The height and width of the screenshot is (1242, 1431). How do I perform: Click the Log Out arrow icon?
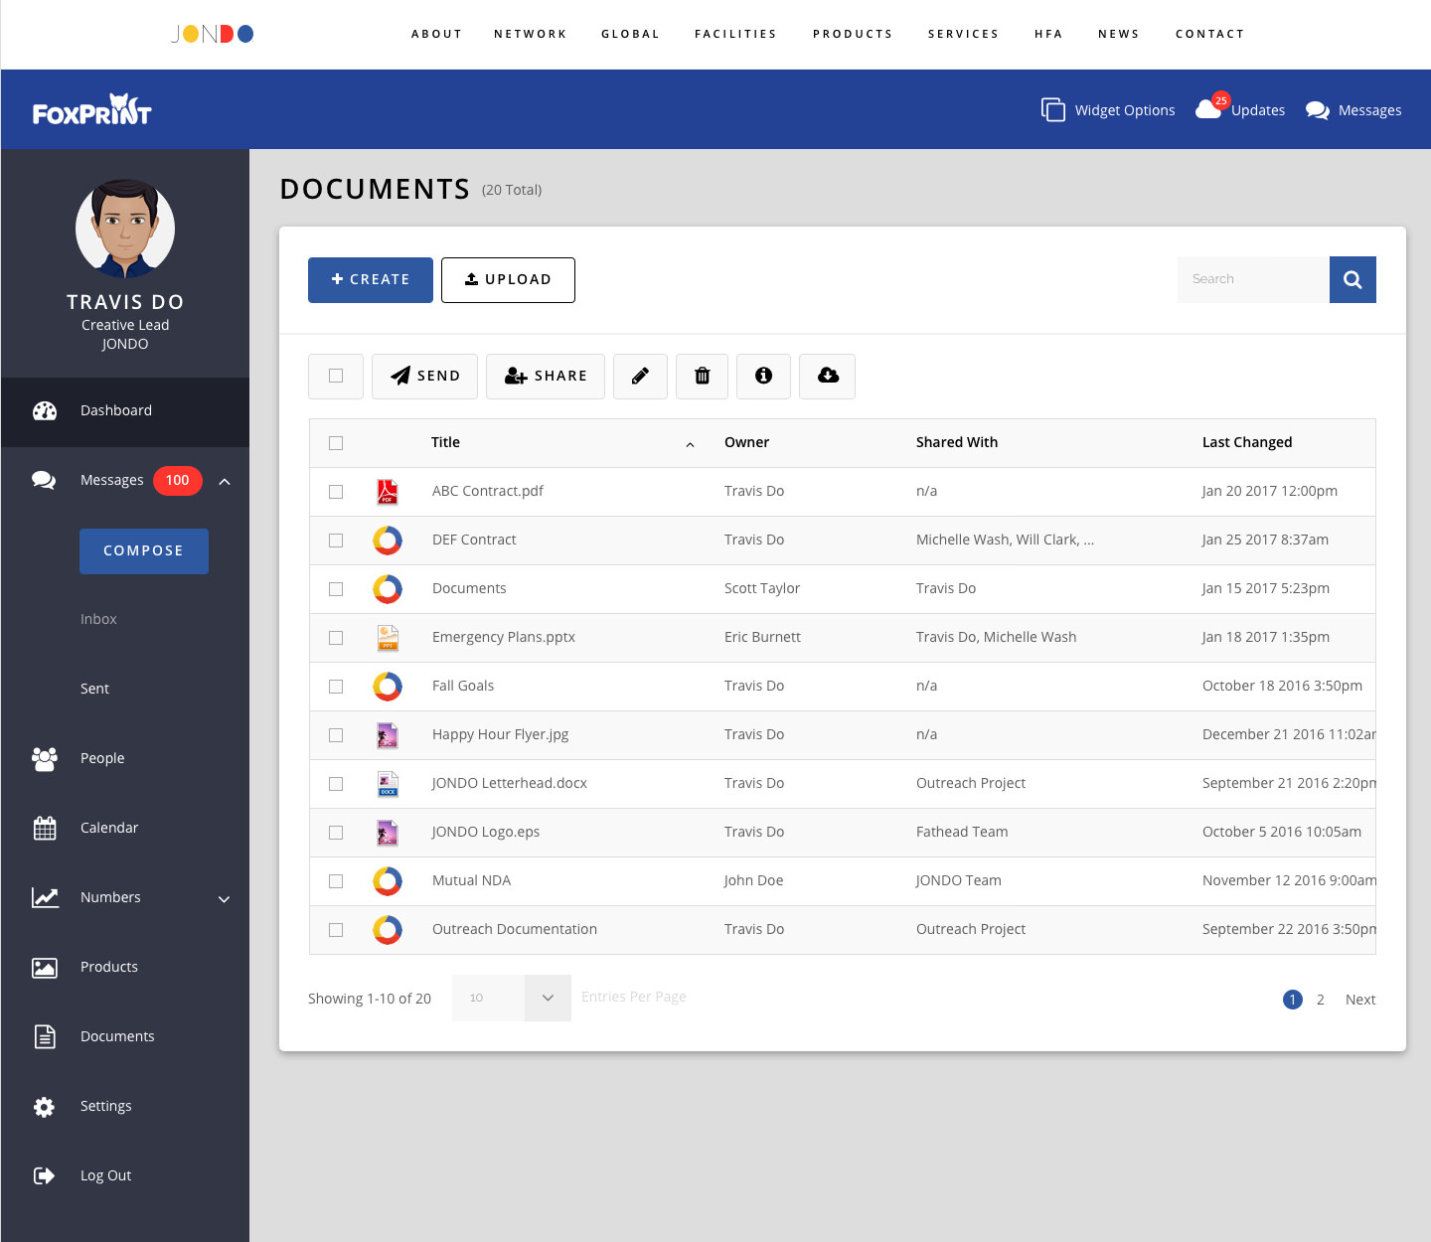pos(45,1175)
